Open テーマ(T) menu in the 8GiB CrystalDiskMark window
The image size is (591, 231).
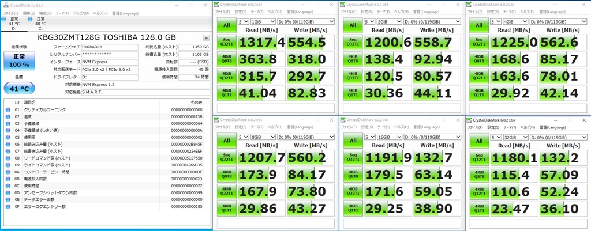(x=257, y=127)
